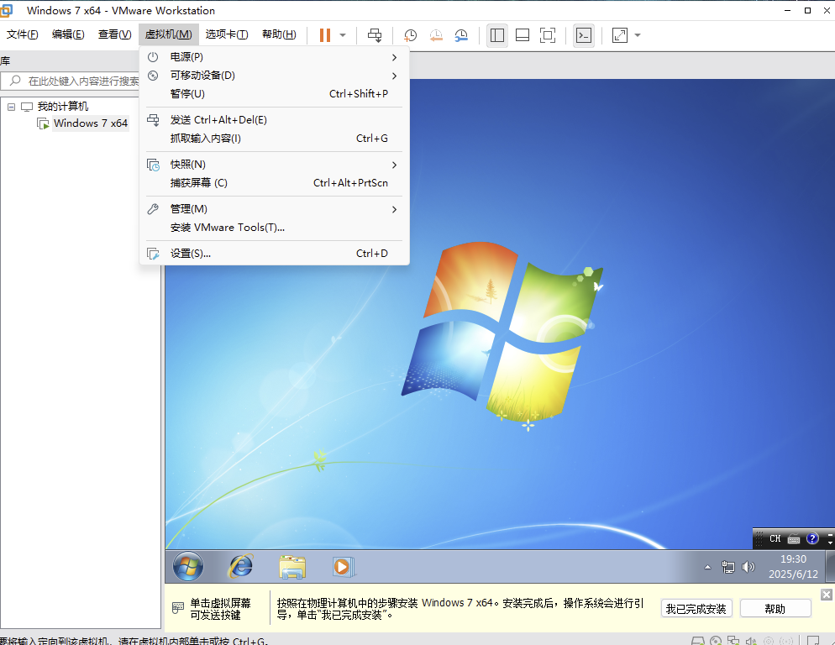Open the 帮助(H) menu
Viewport: 835px width, 645px height.
pos(279,34)
